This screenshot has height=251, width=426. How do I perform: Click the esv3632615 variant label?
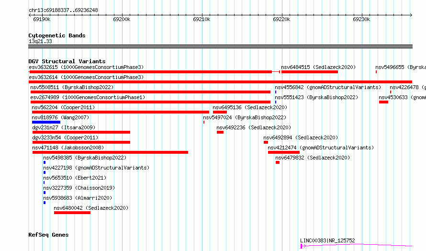pos(86,67)
